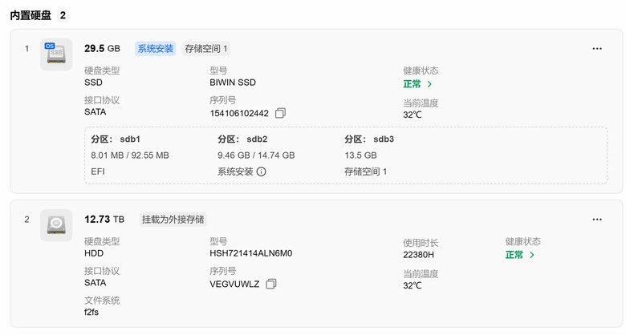Click partition sdb2 label
The image size is (626, 335).
[x=242, y=139]
